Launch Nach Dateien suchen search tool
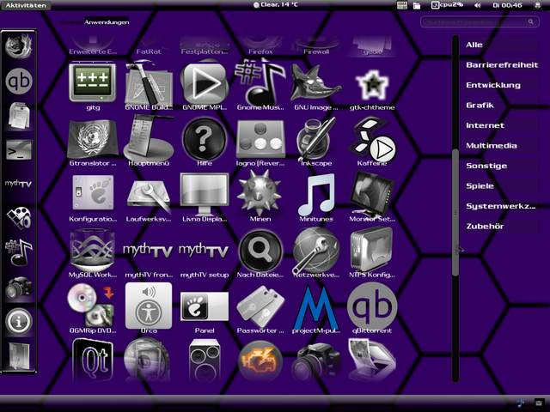The height and width of the screenshot is (412, 550). coord(260,251)
